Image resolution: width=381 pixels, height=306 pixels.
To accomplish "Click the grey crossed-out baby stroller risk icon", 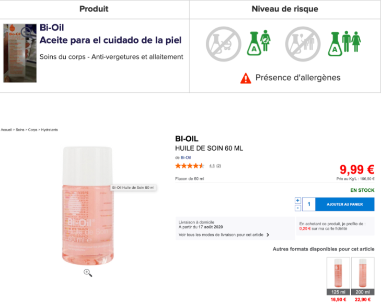I will click(224, 44).
